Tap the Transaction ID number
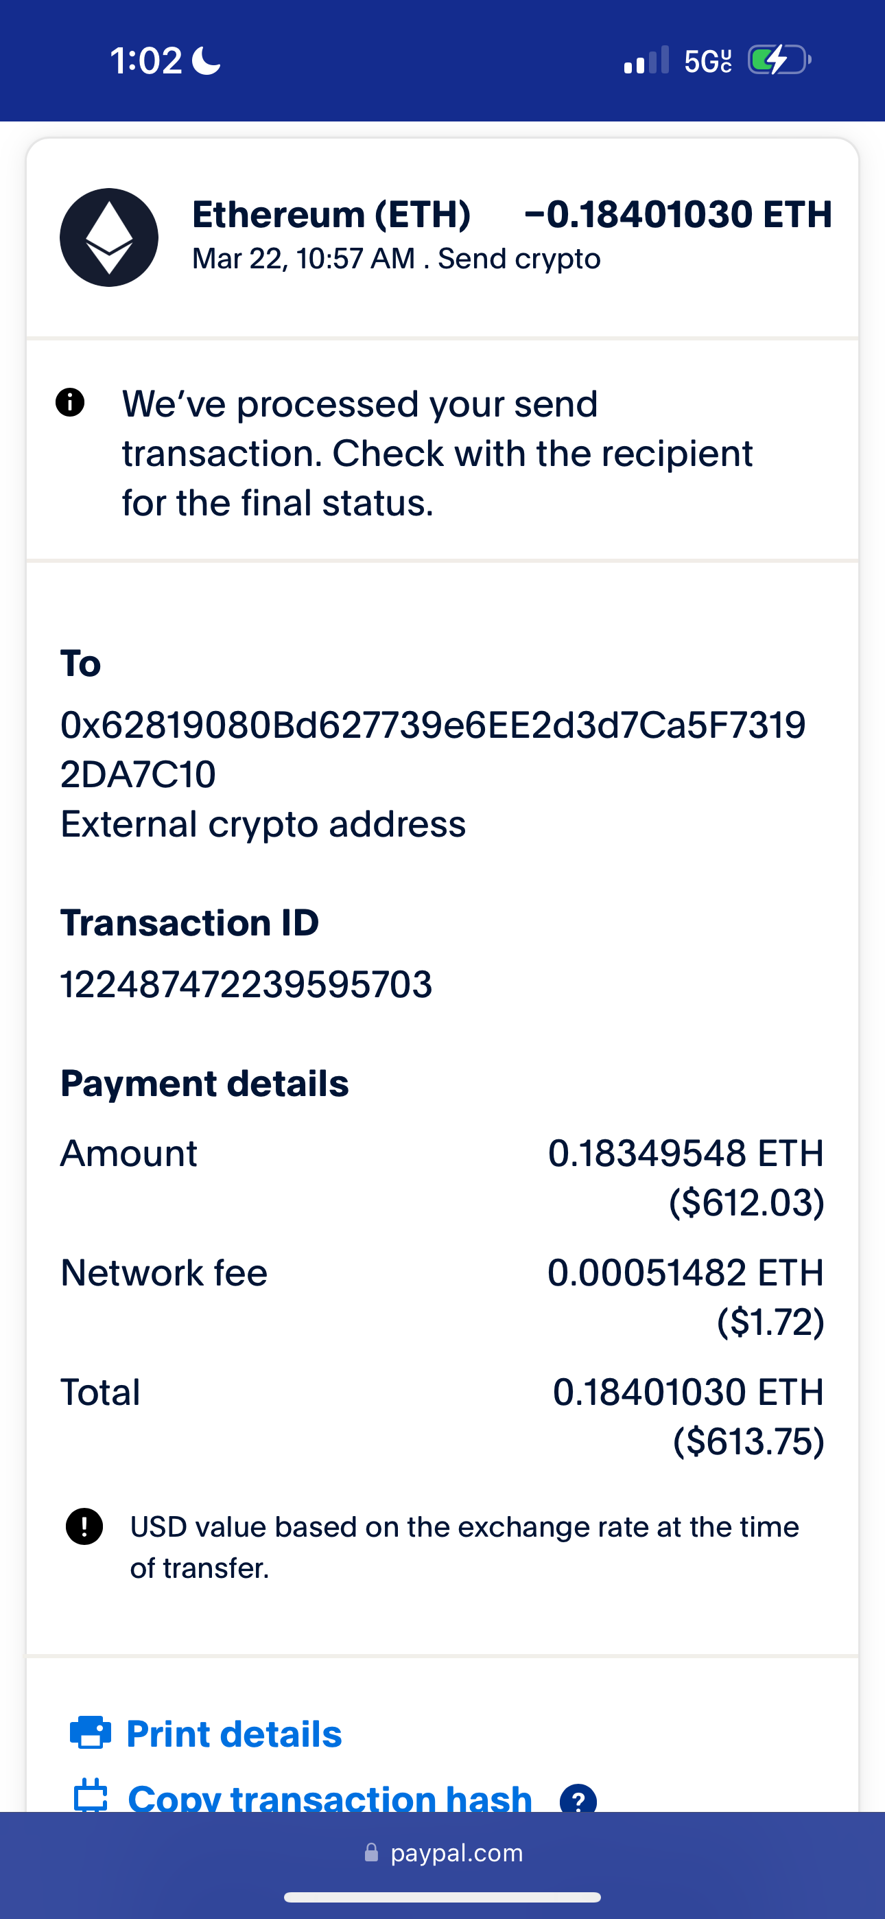The width and height of the screenshot is (885, 1919). tap(246, 984)
